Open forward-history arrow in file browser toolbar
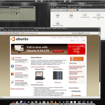The height and width of the screenshot is (105, 105). coord(61,10)
